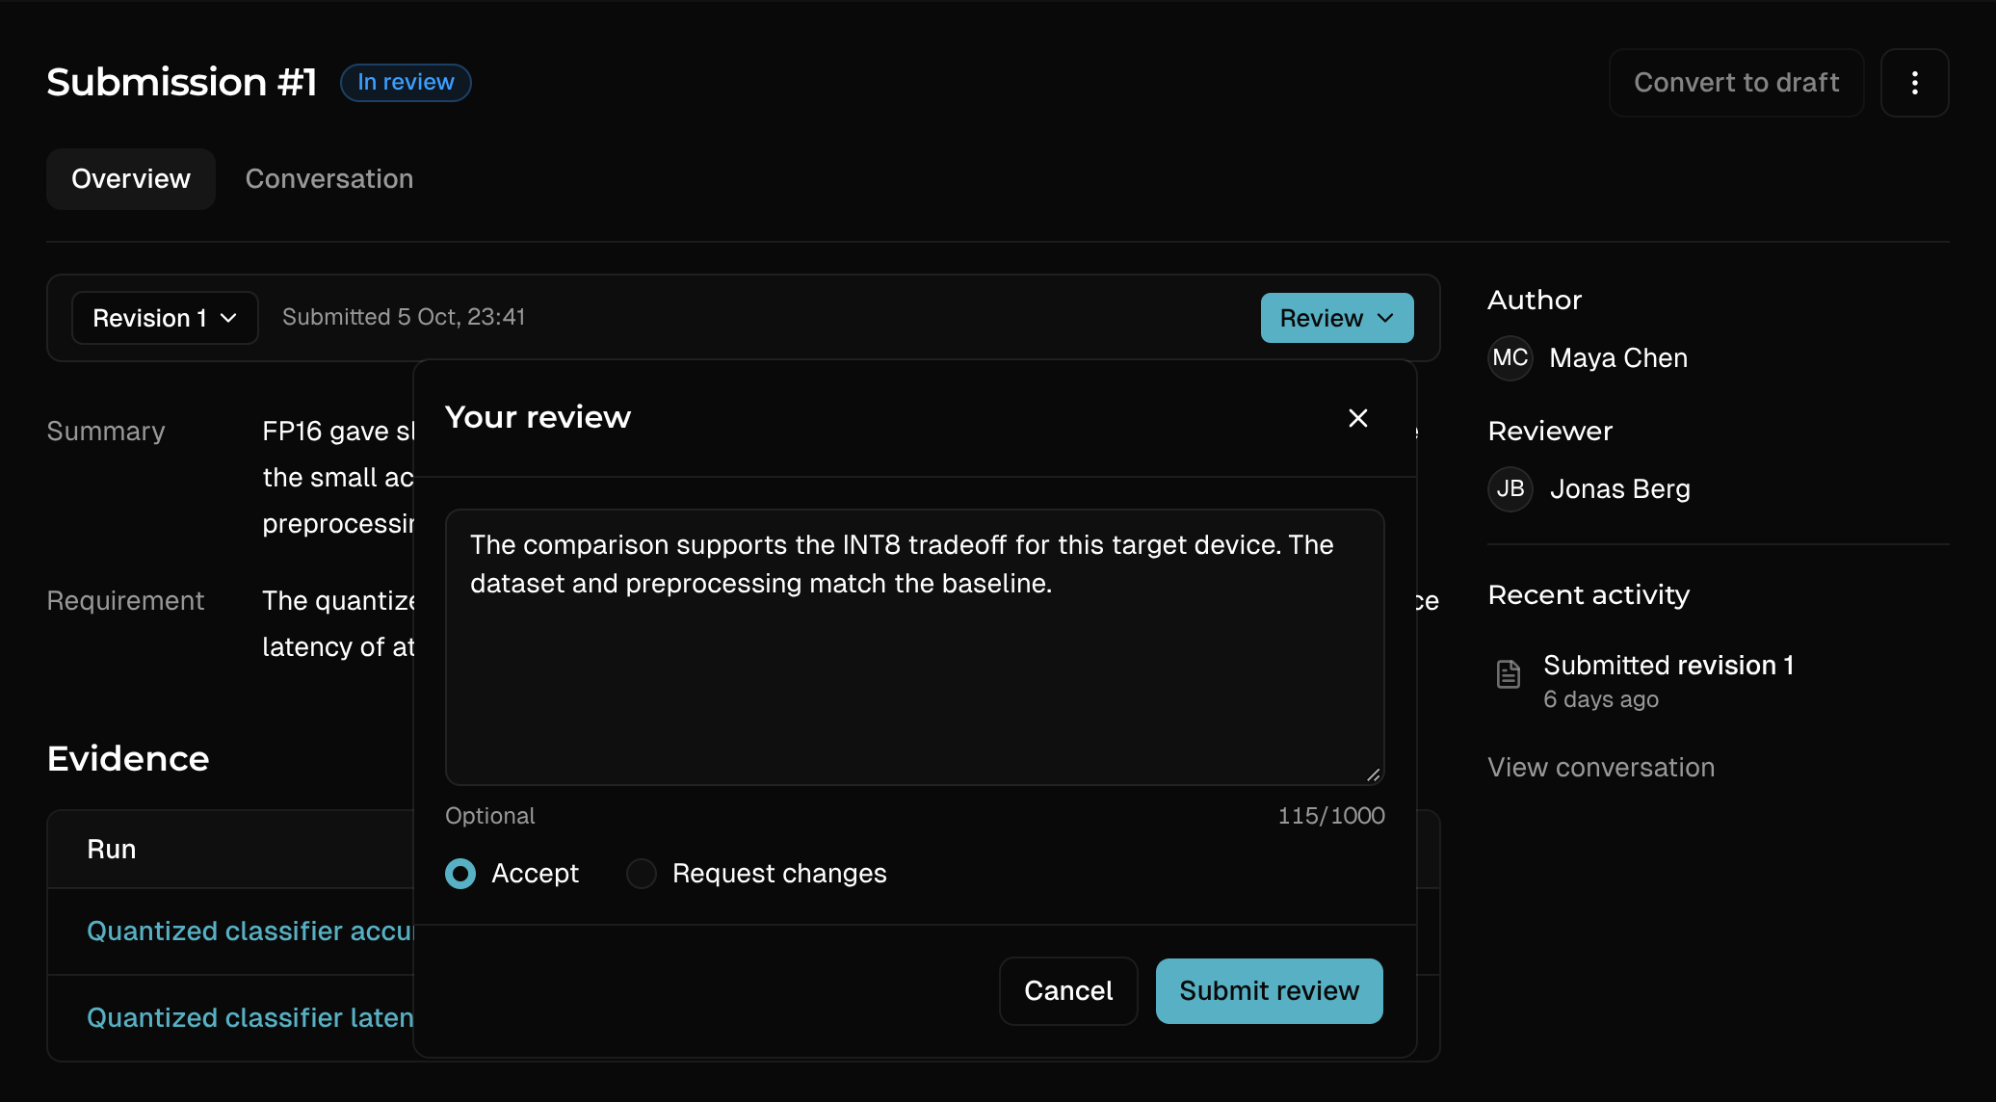Click the JB reviewer avatar
This screenshot has width=1996, height=1102.
coord(1510,489)
